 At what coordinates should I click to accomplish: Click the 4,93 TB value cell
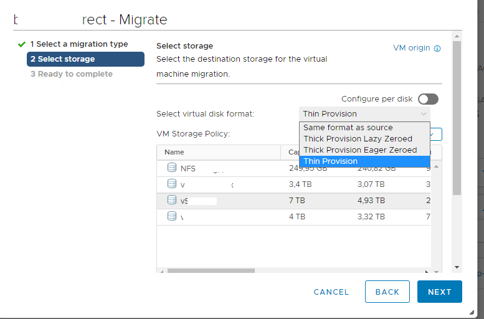pyautogui.click(x=371, y=201)
